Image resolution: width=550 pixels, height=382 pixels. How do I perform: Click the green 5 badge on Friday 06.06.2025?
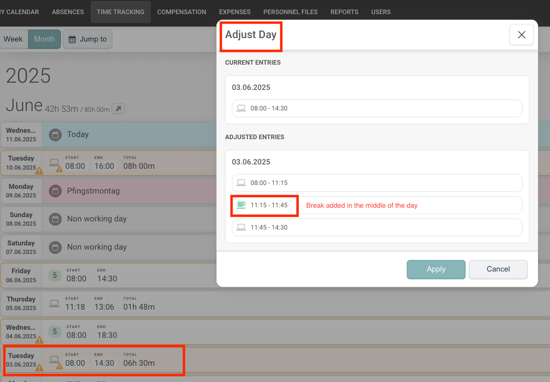pos(54,276)
